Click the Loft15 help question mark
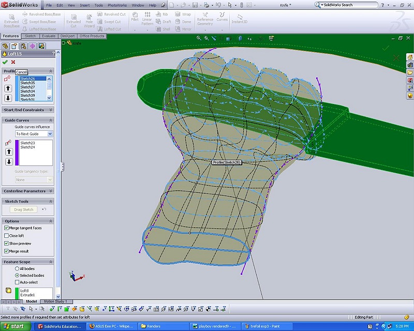The width and height of the screenshot is (414, 331). click(x=53, y=54)
